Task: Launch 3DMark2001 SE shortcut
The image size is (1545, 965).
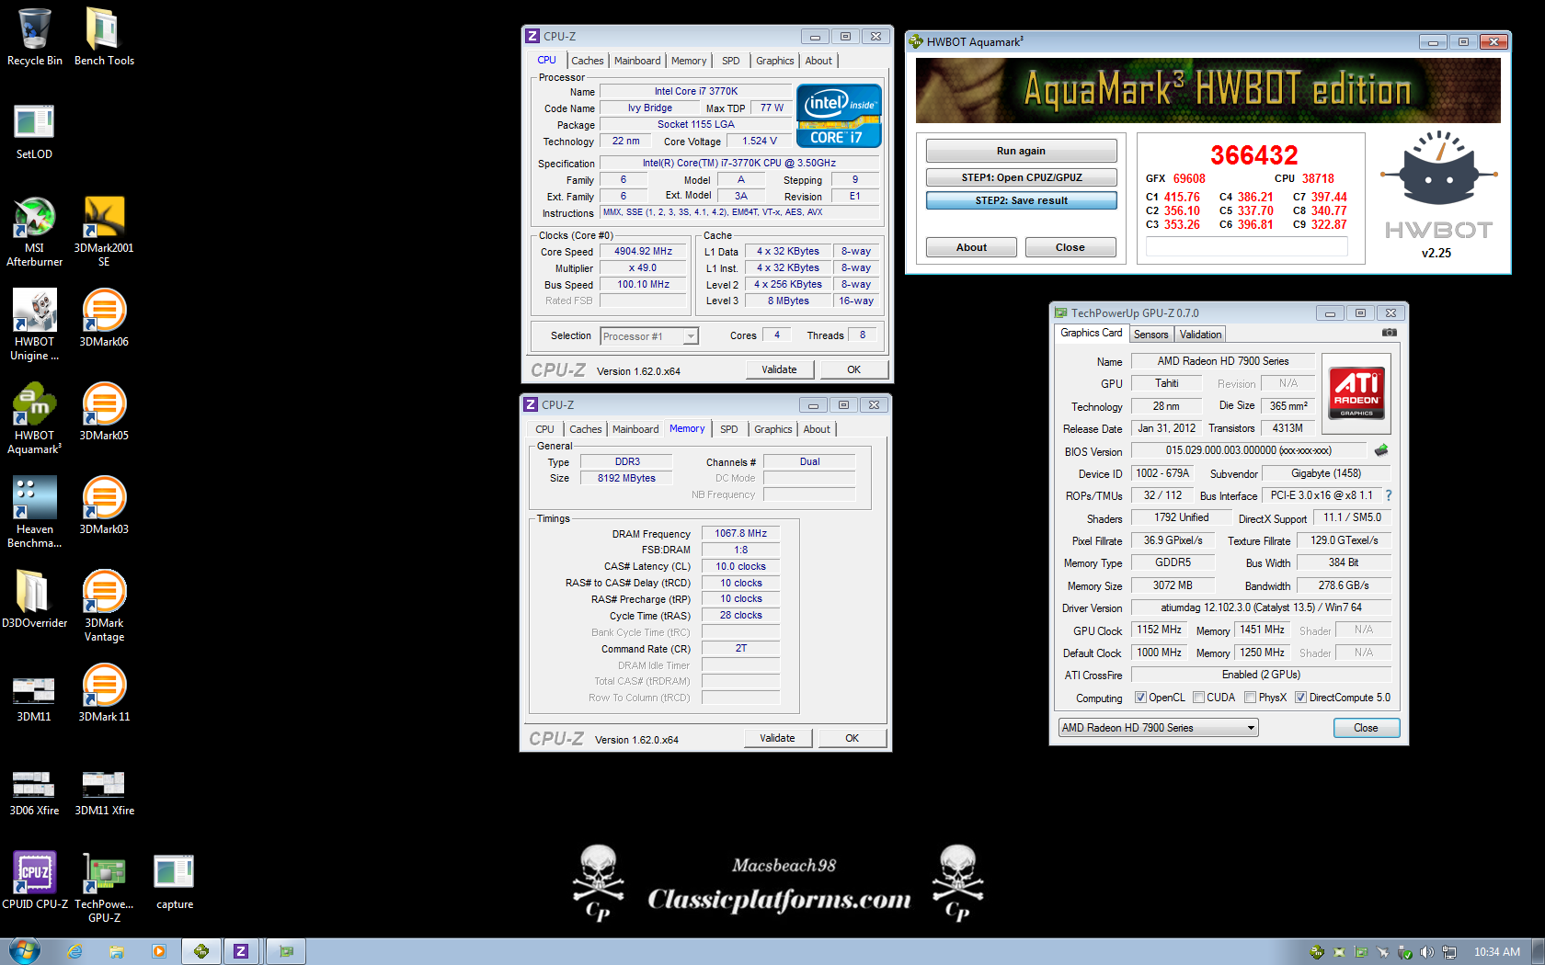Action: click(x=104, y=231)
